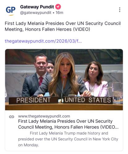Open the three-dot post options menu
Screen dimensions: 128x154
120,10
